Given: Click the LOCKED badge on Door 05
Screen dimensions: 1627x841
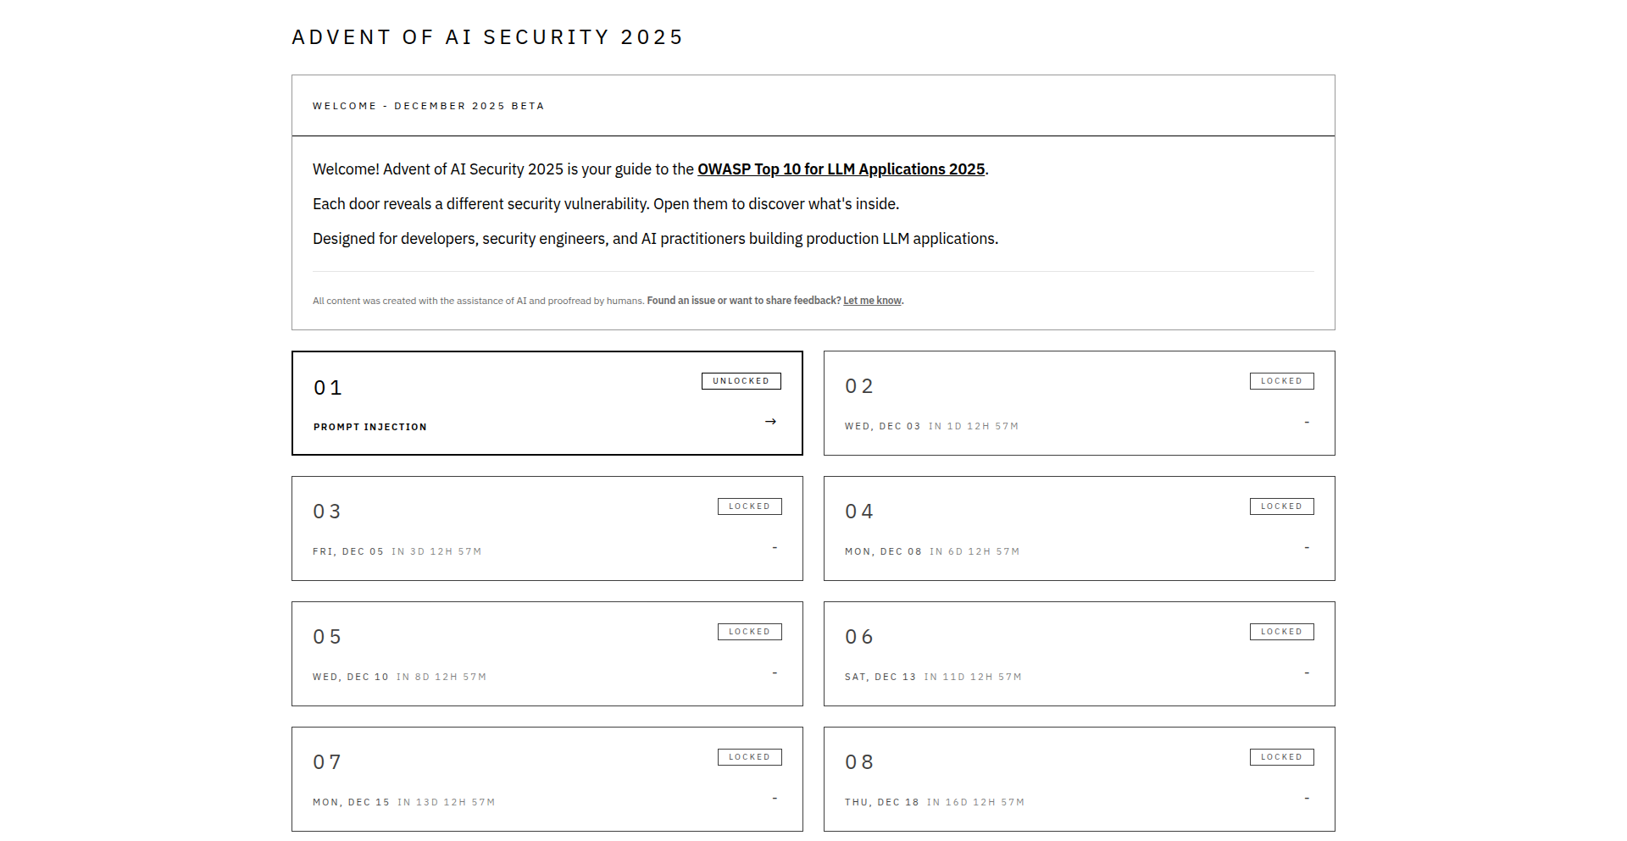Looking at the screenshot, I should pos(749,631).
